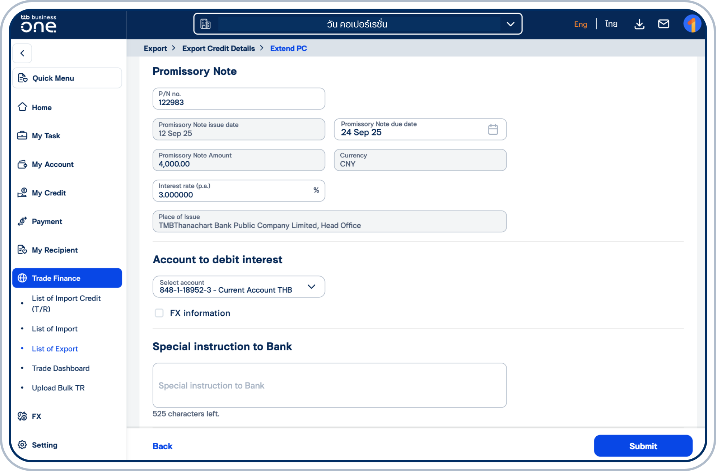
Task: Go to My Account section
Action: point(52,164)
